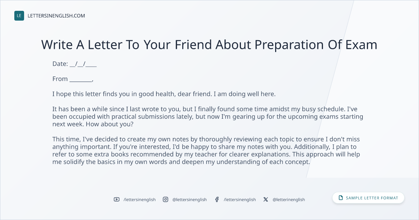Click the YouTube play icon
419x220 pixels.
pos(117,199)
